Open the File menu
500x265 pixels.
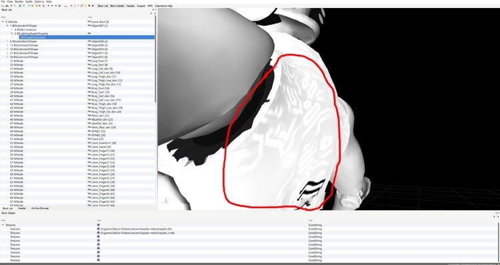3,1
